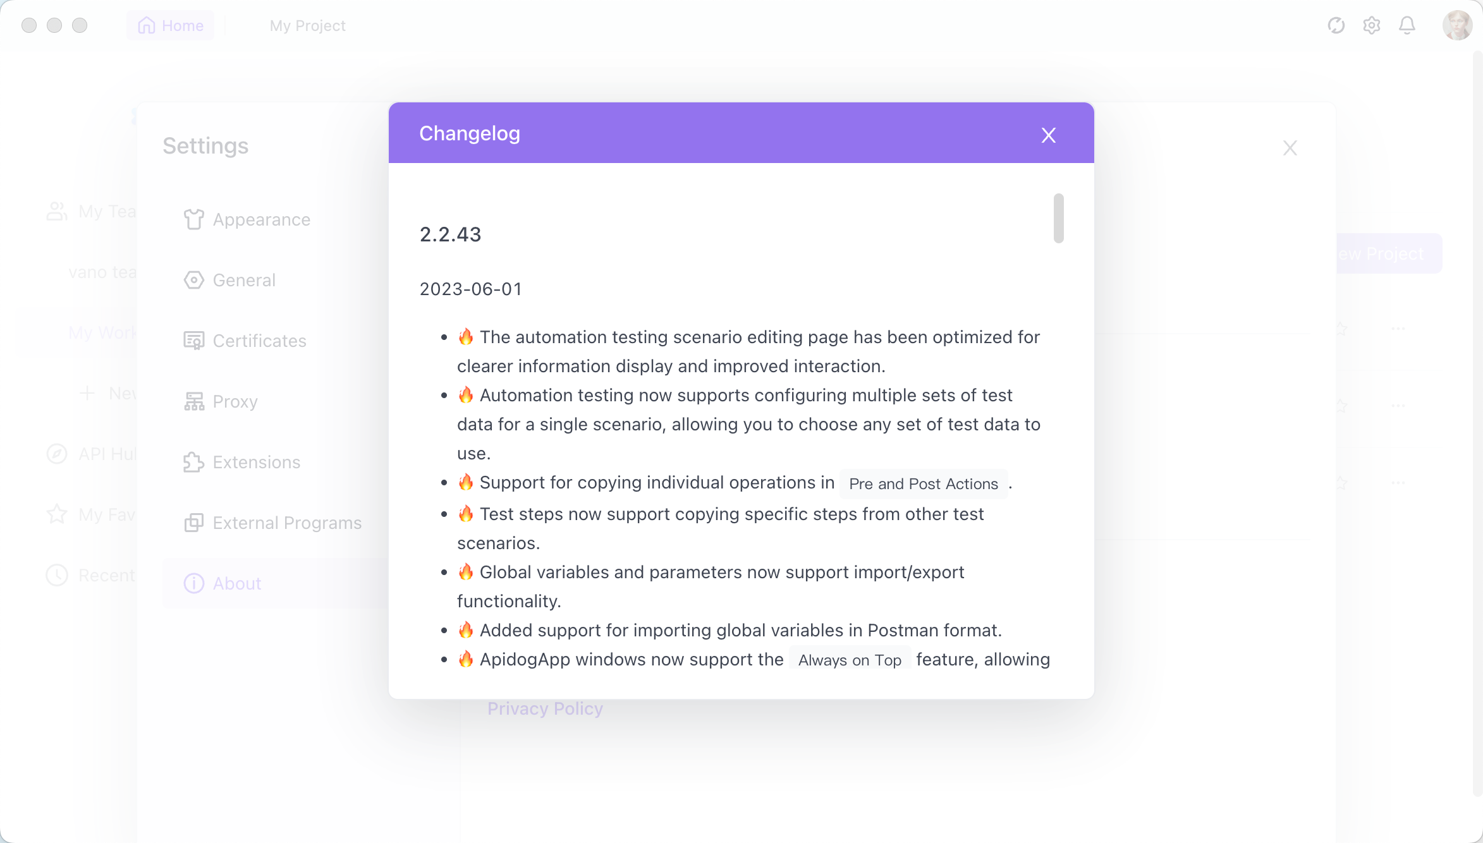Click the External Programs icon

point(193,523)
